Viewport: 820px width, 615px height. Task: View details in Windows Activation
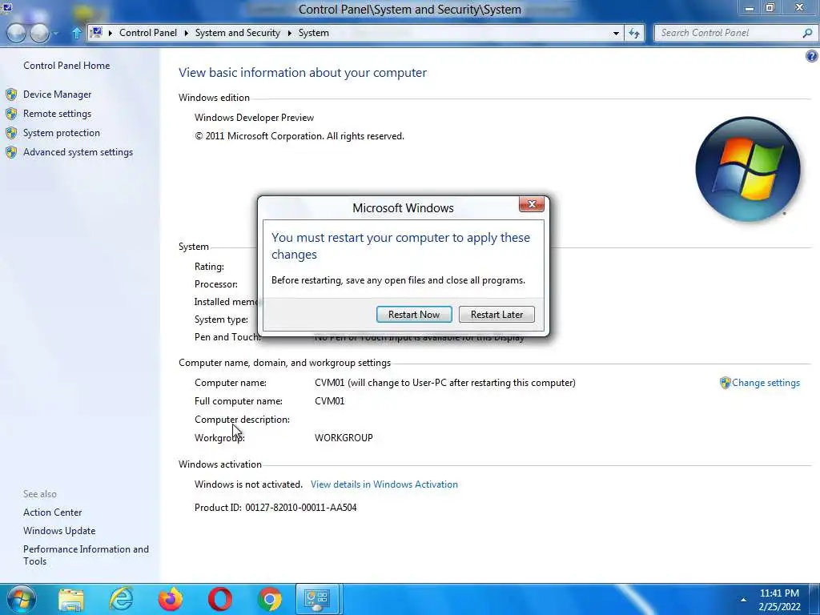coord(384,484)
